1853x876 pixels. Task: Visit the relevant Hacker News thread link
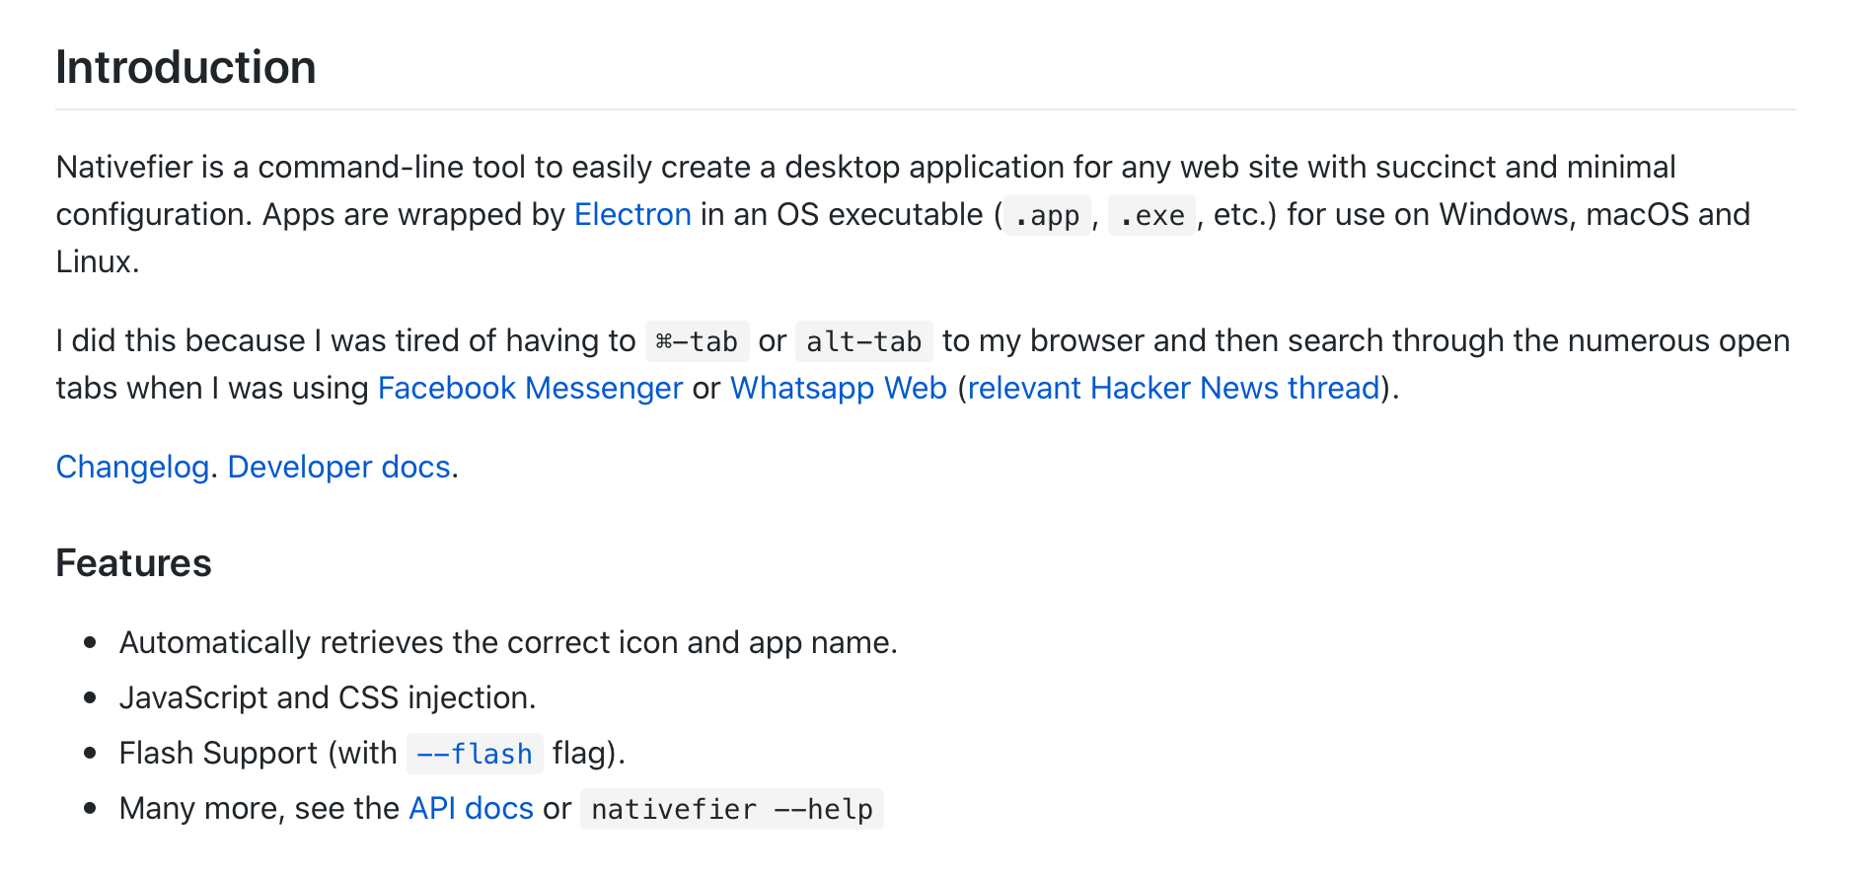[x=1173, y=388]
